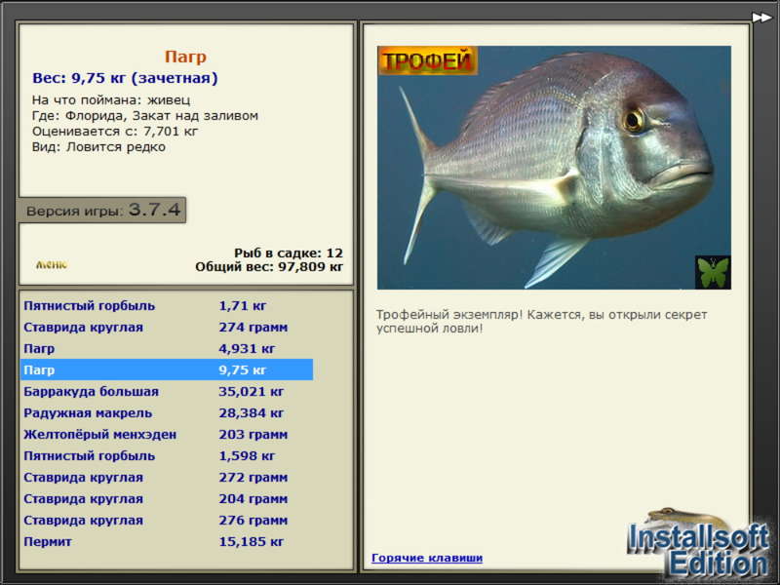Click the Installsoft Edition logo

699,545
